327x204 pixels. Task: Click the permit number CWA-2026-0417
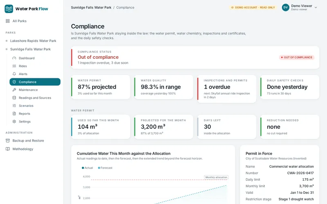[x=300, y=173]
